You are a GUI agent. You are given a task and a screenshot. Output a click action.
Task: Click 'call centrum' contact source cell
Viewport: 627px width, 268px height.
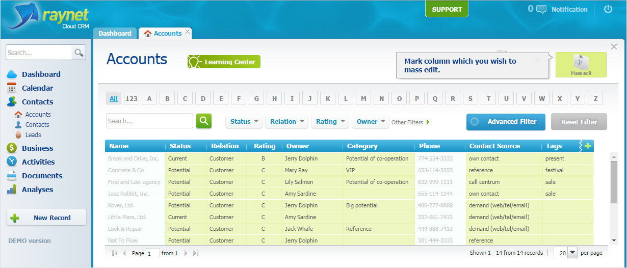(504, 182)
